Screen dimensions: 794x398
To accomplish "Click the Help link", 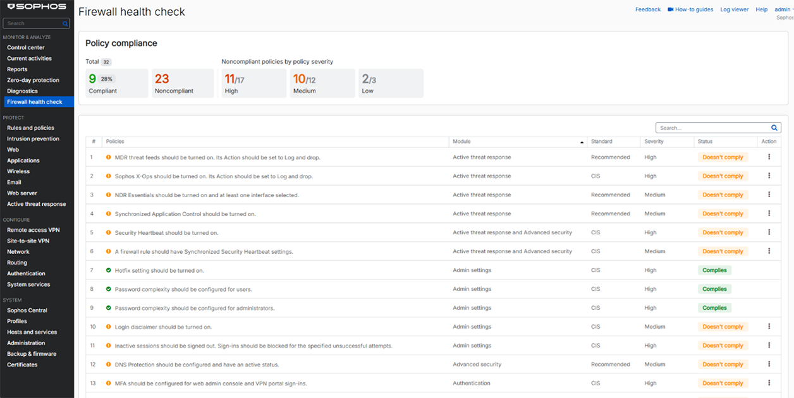I will 761,9.
